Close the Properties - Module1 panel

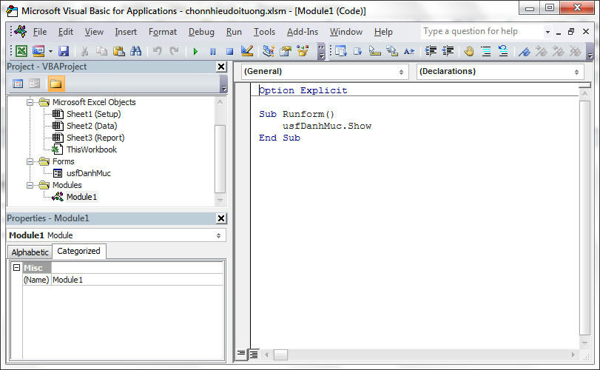coord(221,218)
